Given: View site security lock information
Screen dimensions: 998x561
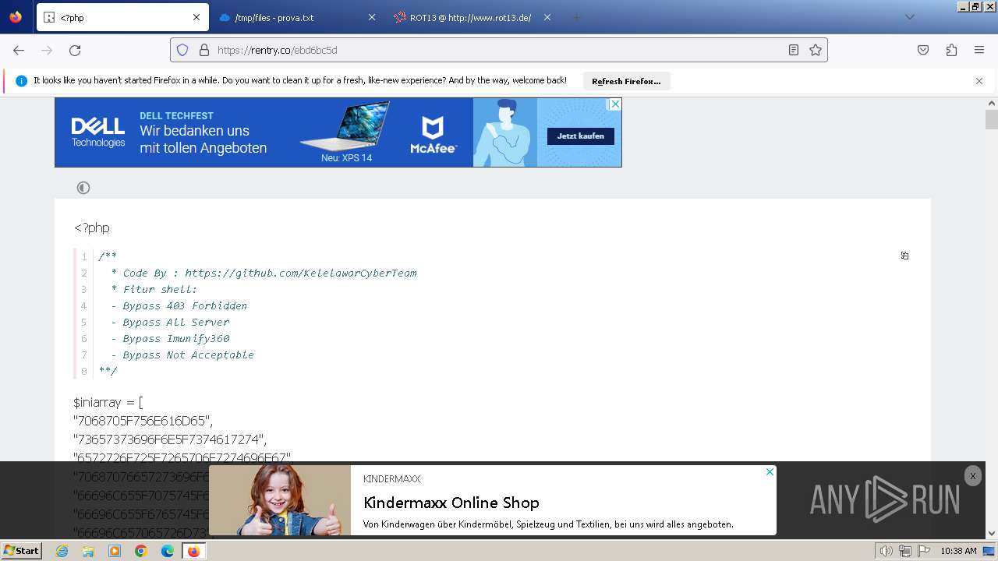Looking at the screenshot, I should click(x=204, y=50).
